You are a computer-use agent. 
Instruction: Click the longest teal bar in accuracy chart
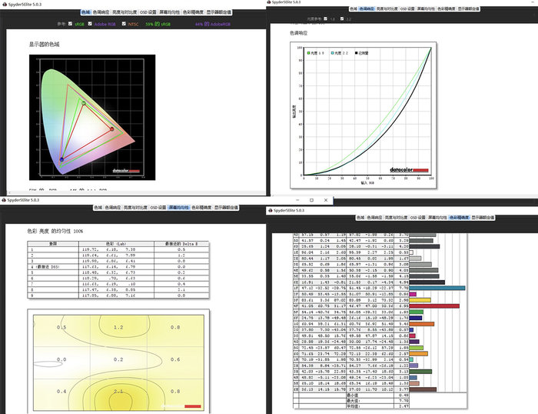pos(437,288)
